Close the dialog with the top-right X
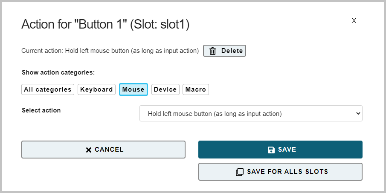The width and height of the screenshot is (386, 193). [x=354, y=21]
